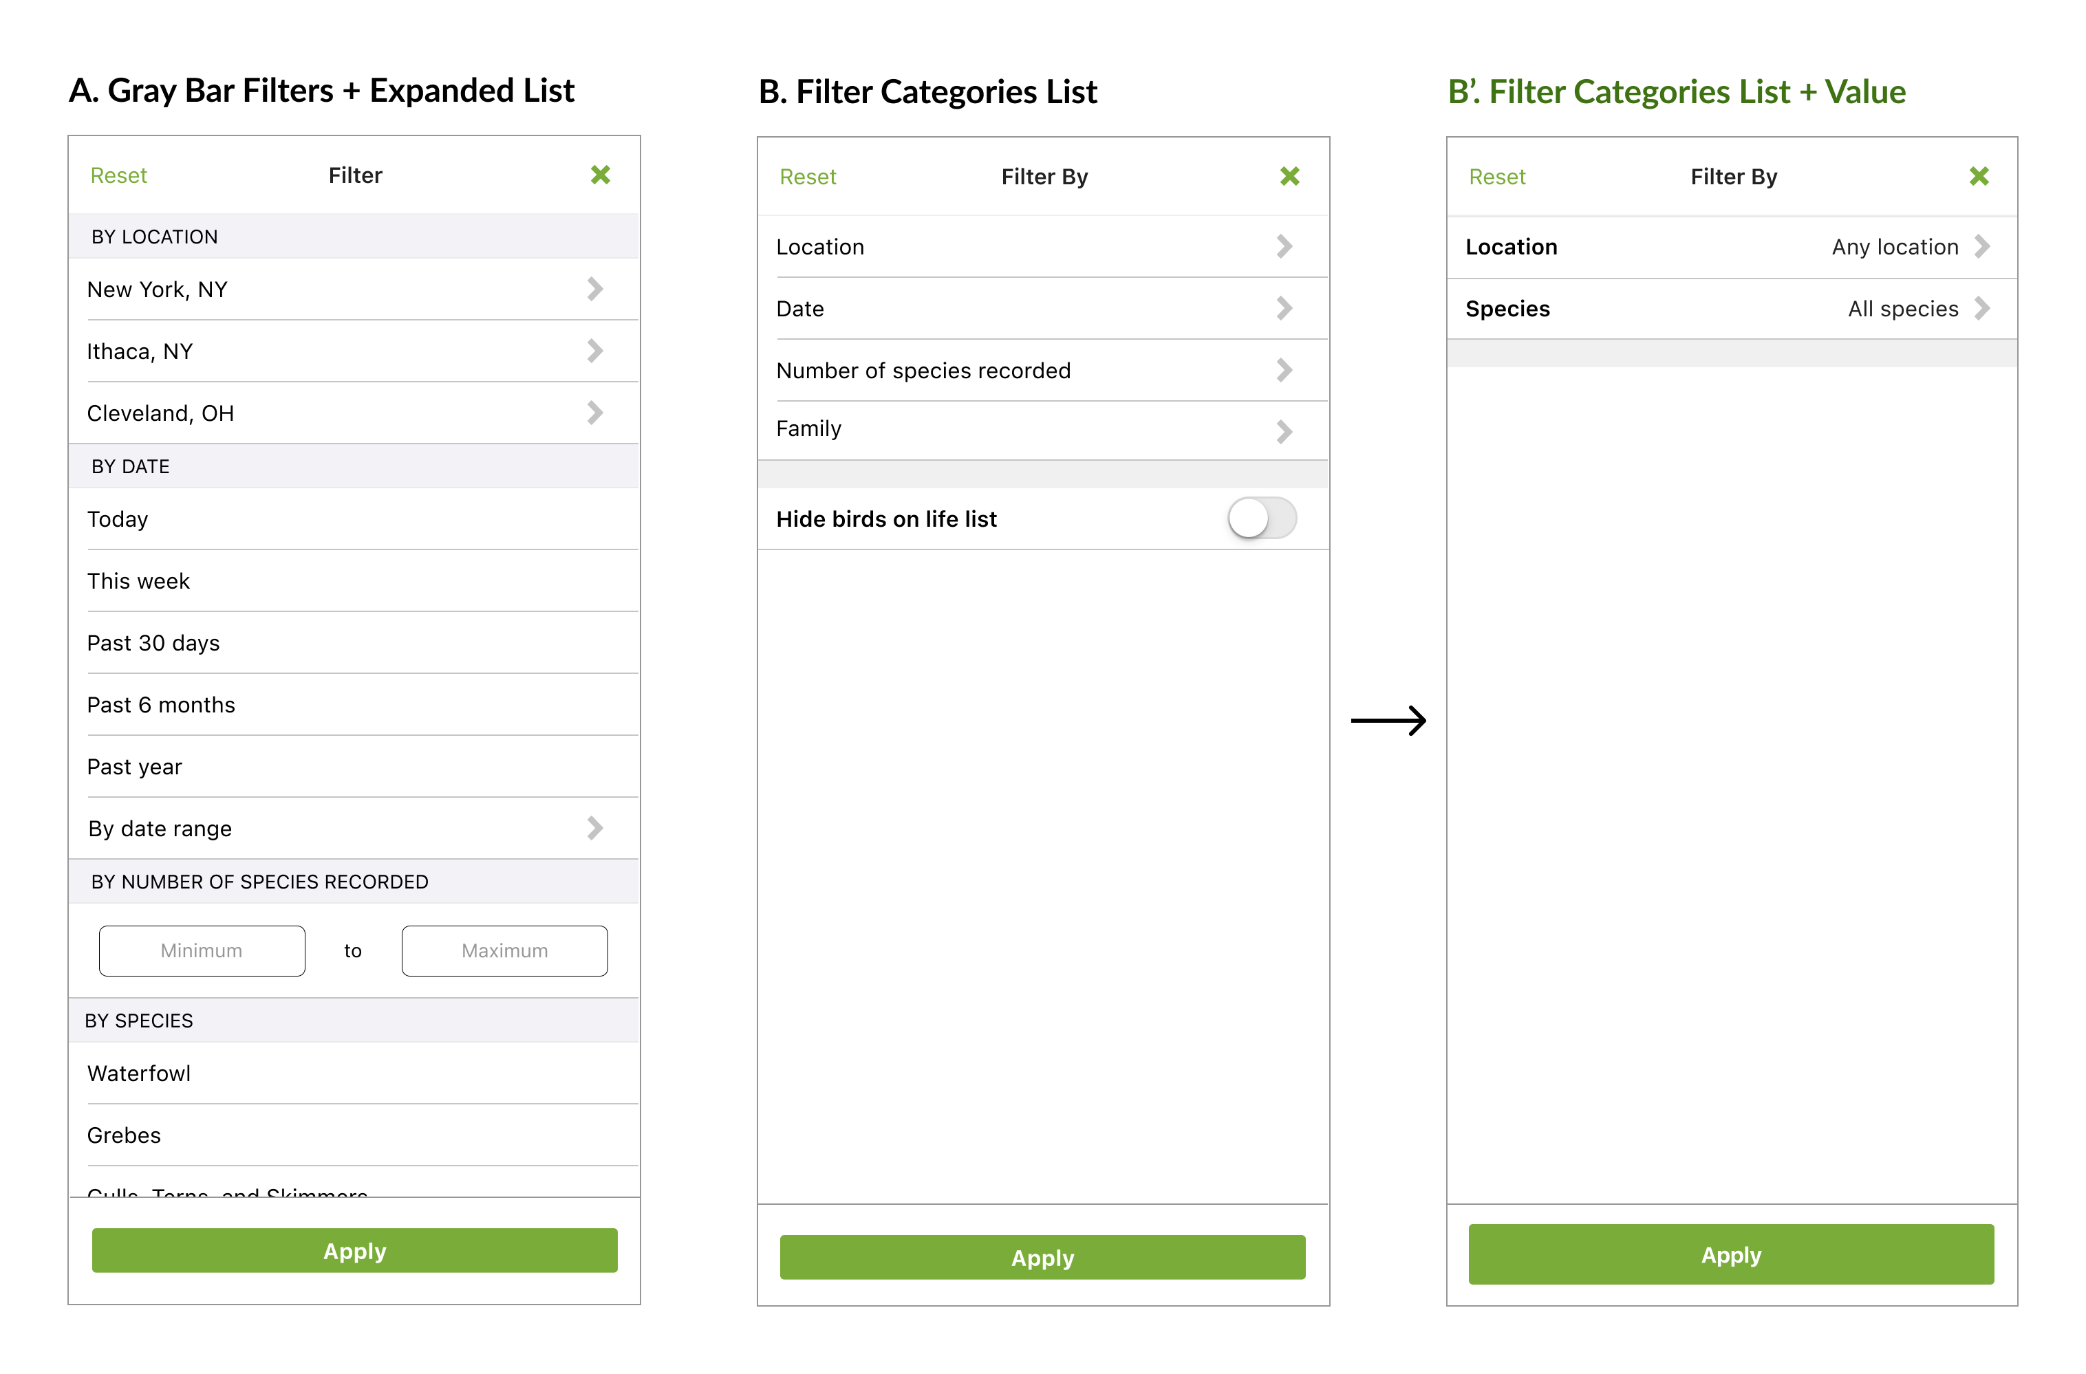Screen dimensions: 2086x1374
Task: Choose Past 30 days filter option
Action: click(153, 643)
